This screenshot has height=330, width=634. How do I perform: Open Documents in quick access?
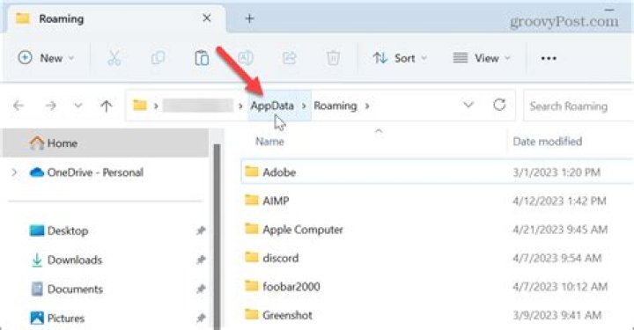pos(67,289)
